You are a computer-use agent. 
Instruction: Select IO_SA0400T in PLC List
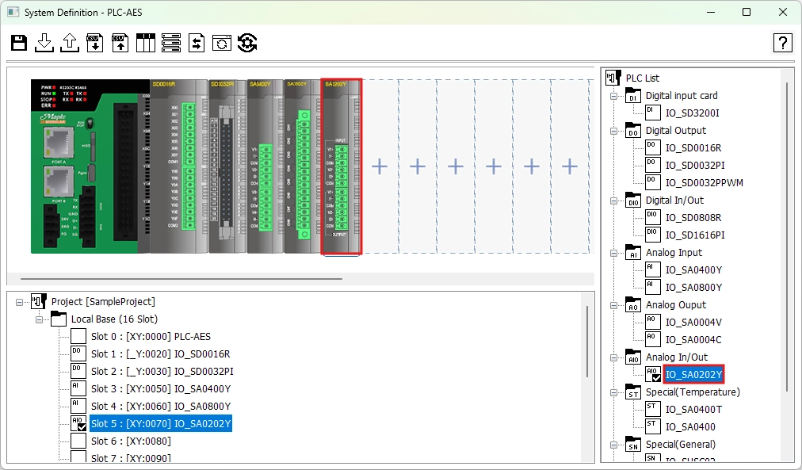click(693, 409)
